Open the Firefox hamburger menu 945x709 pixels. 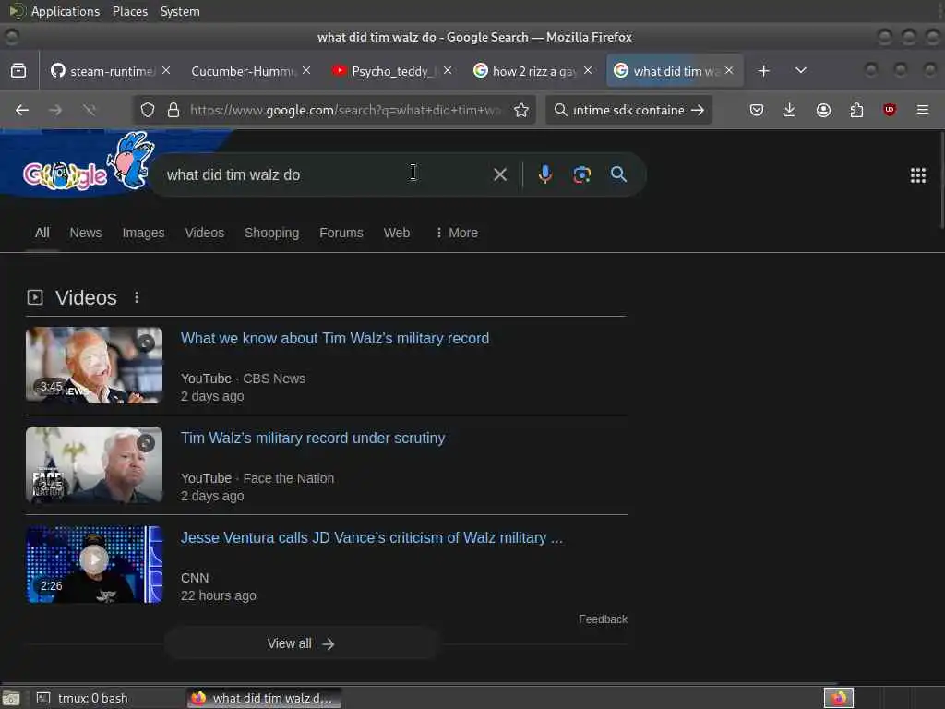[922, 110]
